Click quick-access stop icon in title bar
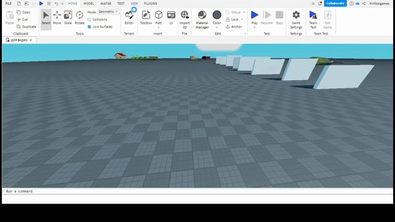 click(49, 4)
